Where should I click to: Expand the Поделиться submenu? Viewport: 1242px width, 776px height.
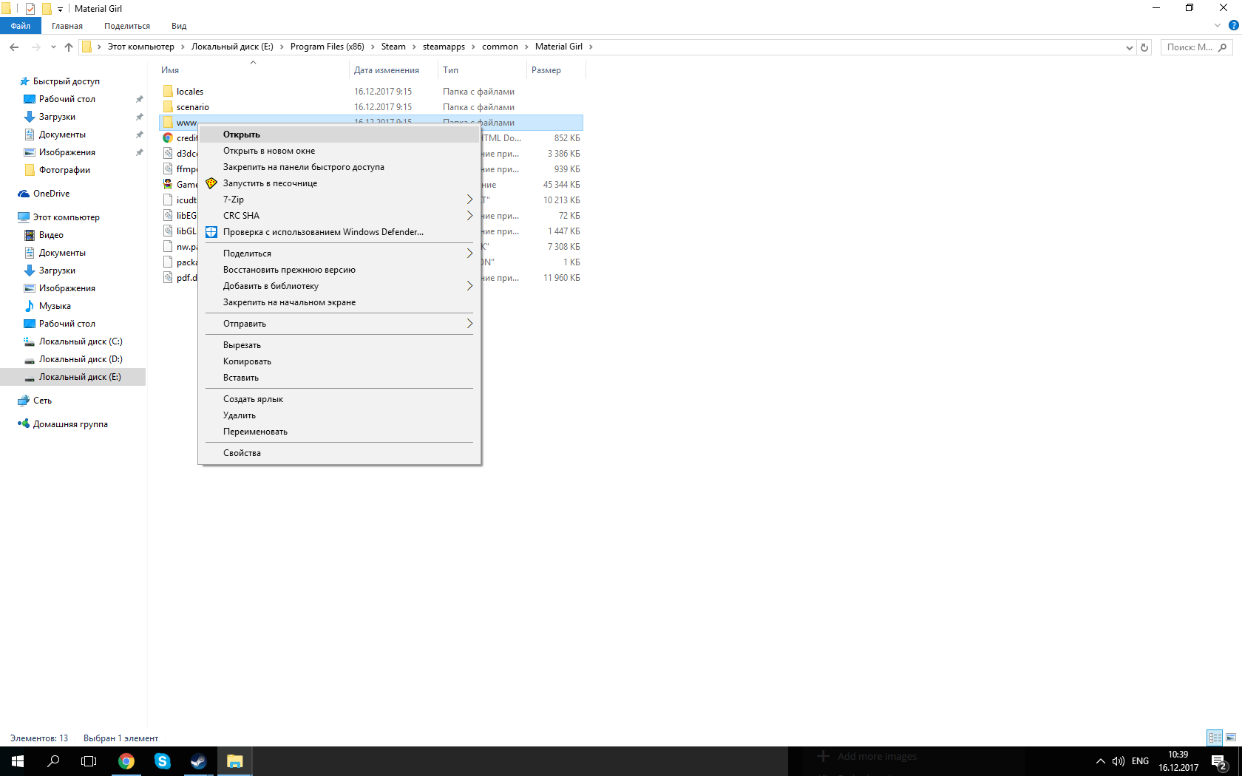[x=469, y=253]
